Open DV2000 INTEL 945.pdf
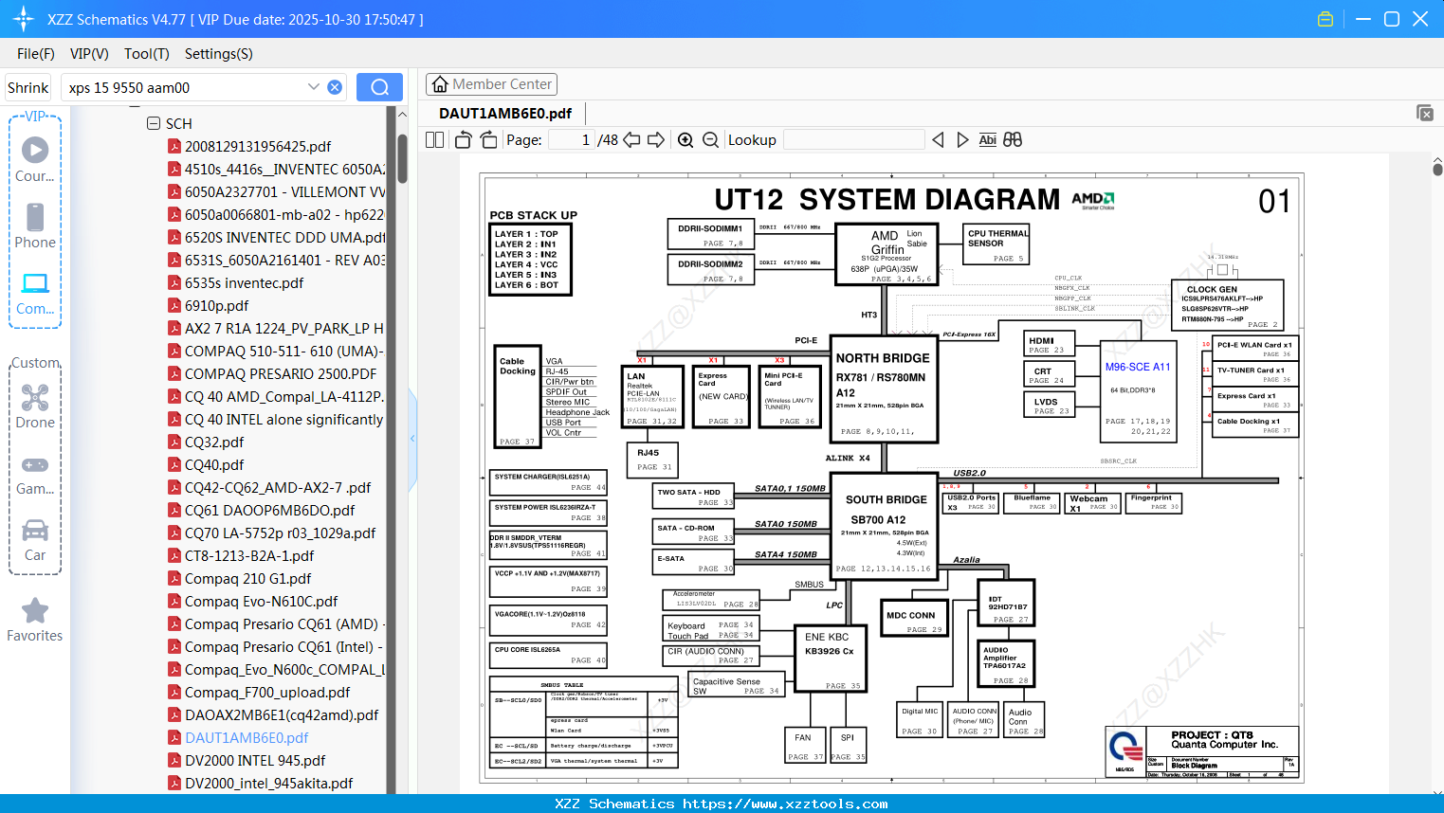Image resolution: width=1444 pixels, height=813 pixels. [x=255, y=761]
